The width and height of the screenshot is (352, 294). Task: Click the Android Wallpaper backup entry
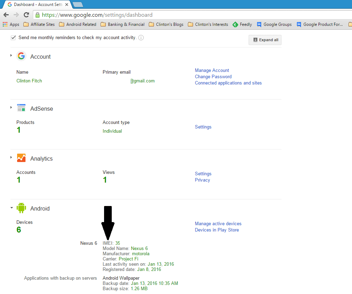121,278
